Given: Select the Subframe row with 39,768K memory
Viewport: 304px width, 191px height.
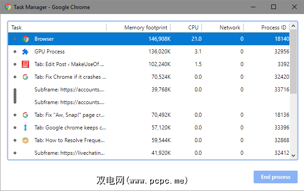Looking at the screenshot, I should point(149,90).
